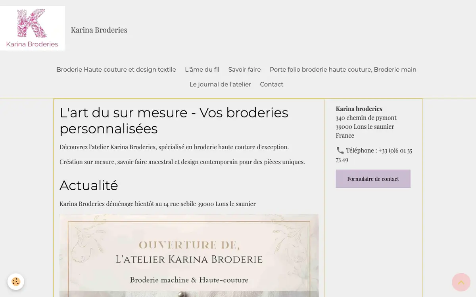The image size is (476, 297).
Task: Click the 39000 Lons le saunier address line
Action: (365, 127)
